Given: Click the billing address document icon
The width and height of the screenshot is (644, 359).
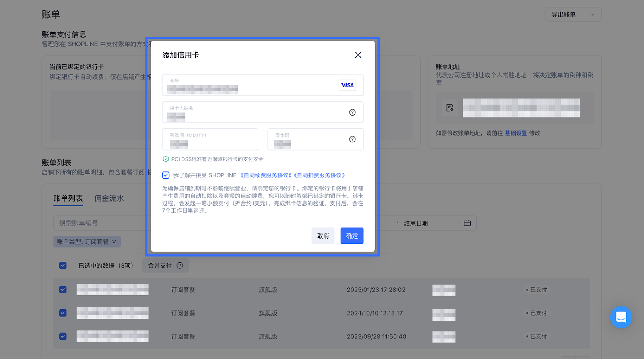Looking at the screenshot, I should tap(450, 108).
